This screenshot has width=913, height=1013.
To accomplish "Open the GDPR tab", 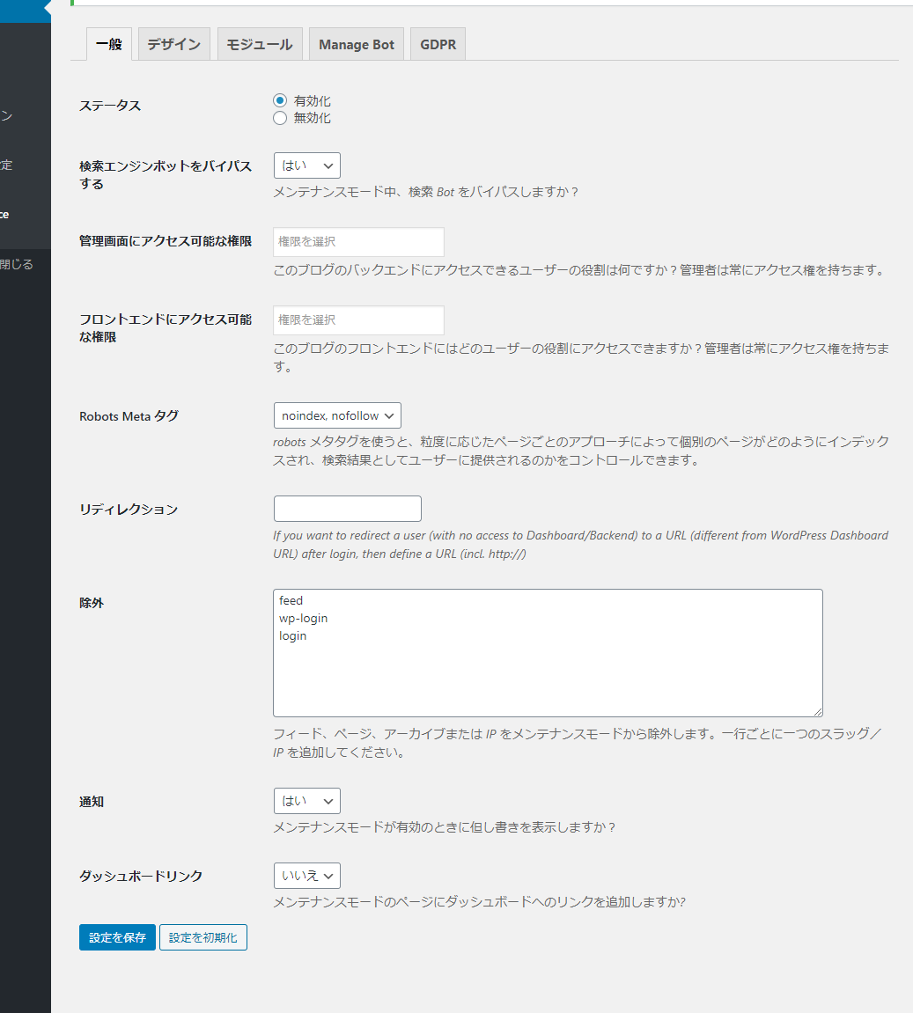I will (438, 44).
